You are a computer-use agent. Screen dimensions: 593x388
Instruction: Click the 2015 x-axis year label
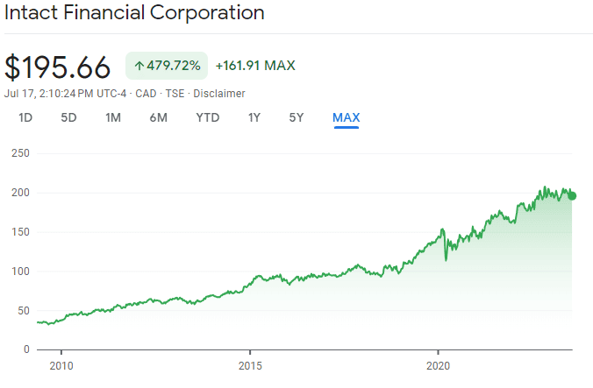click(250, 363)
